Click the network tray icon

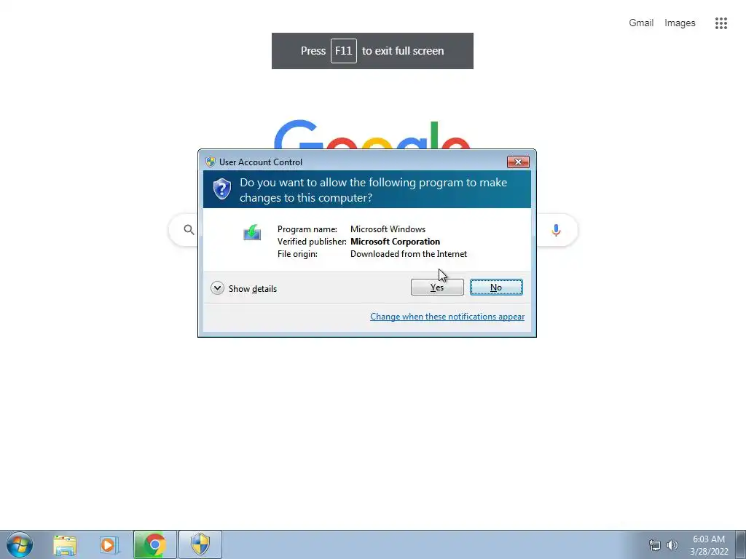point(655,545)
